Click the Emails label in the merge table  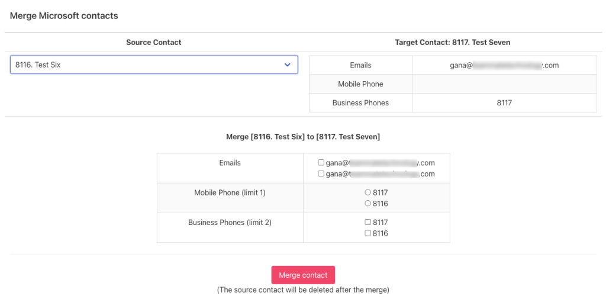click(230, 163)
